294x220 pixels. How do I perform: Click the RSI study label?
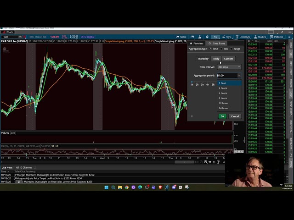click(x=21, y=146)
